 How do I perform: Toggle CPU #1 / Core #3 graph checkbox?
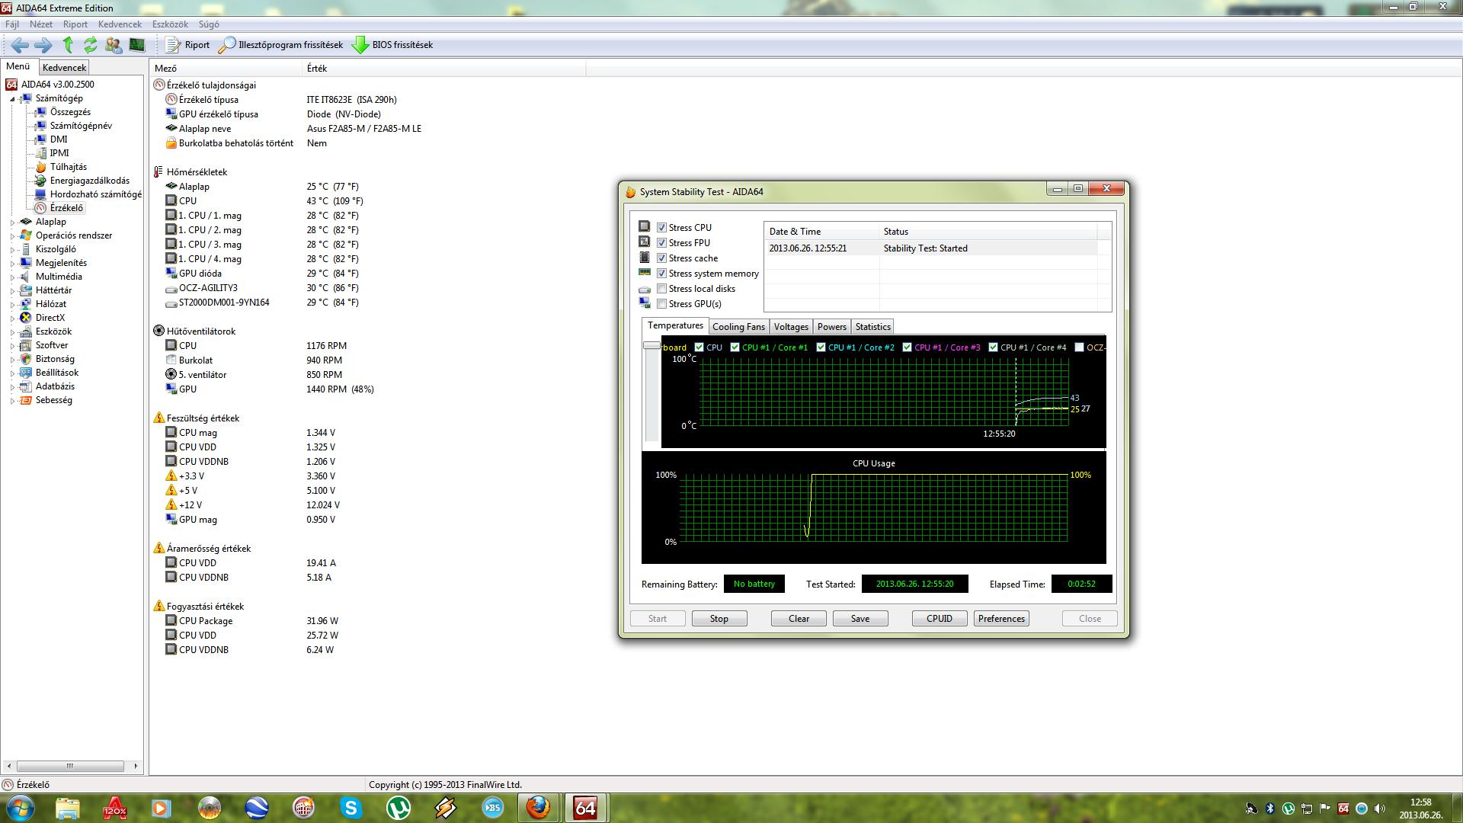(x=907, y=347)
